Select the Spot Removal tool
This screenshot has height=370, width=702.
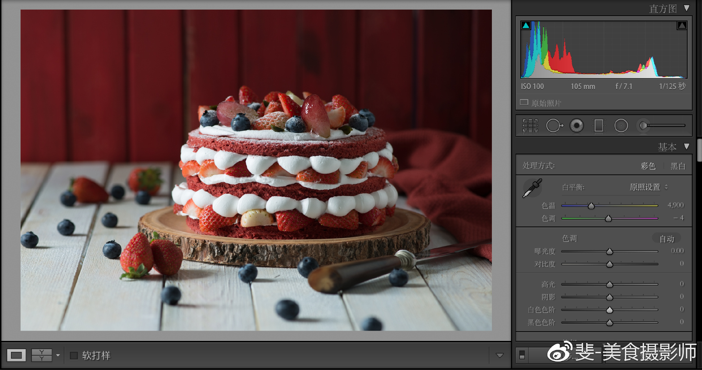[x=554, y=126]
